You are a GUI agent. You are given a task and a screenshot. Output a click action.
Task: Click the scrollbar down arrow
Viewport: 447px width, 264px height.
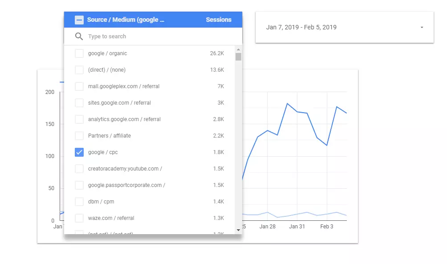coord(238,230)
